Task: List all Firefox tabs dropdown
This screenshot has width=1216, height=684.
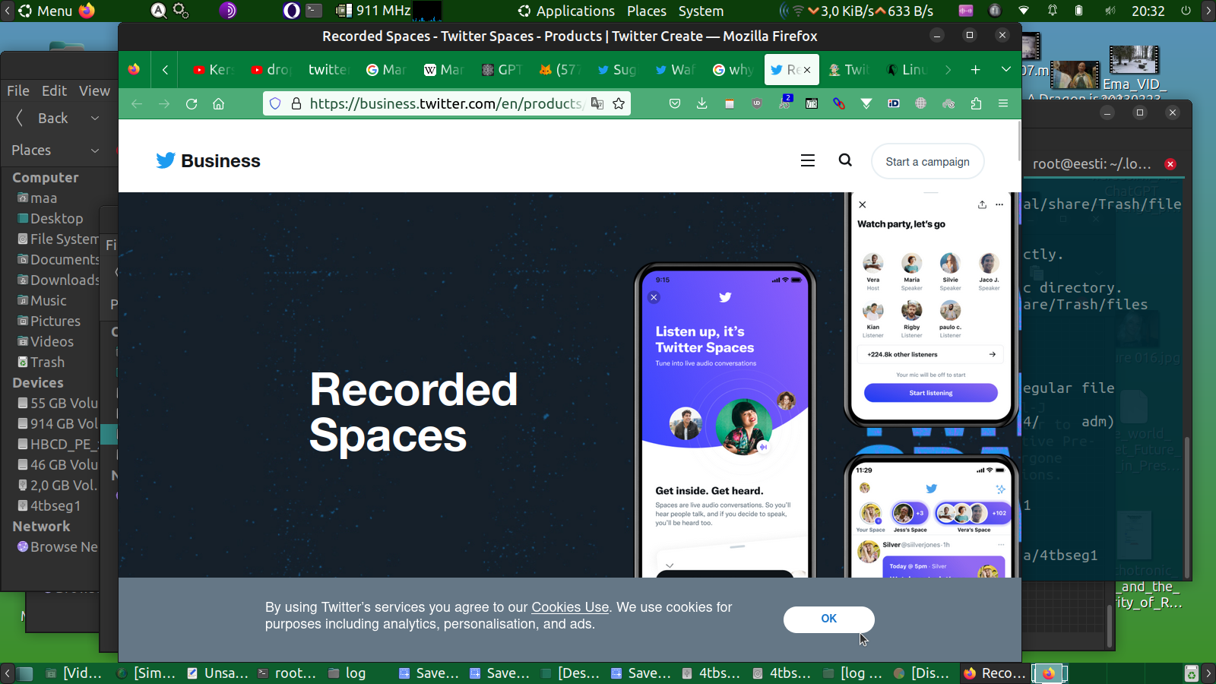Action: coord(1005,70)
